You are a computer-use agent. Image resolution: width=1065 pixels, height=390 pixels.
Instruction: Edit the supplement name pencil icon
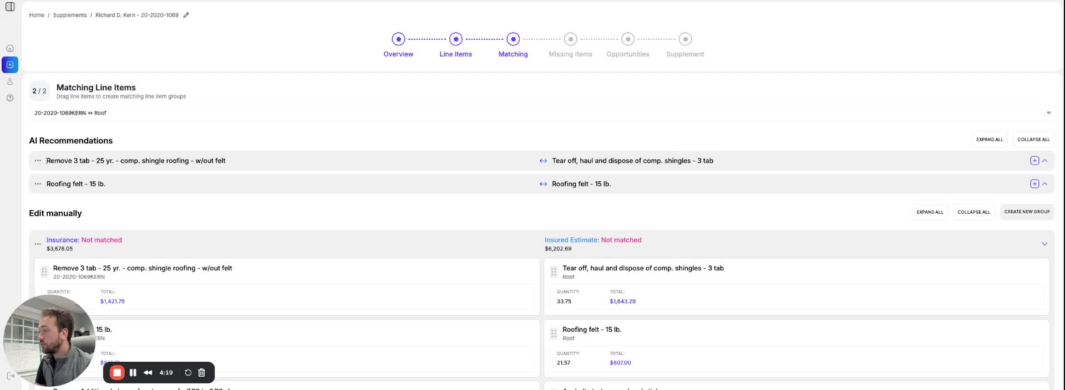(x=186, y=15)
